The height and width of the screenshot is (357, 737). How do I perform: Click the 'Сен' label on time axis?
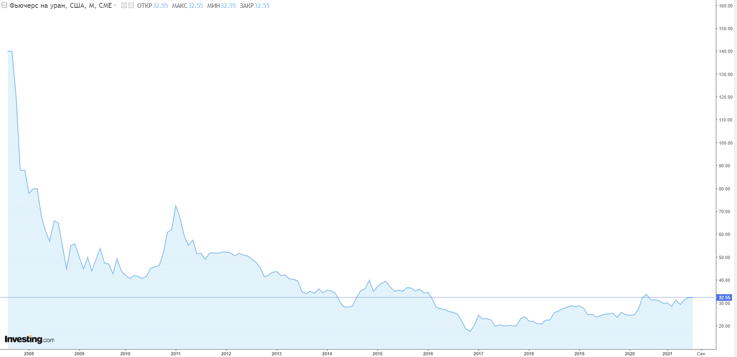tap(701, 354)
